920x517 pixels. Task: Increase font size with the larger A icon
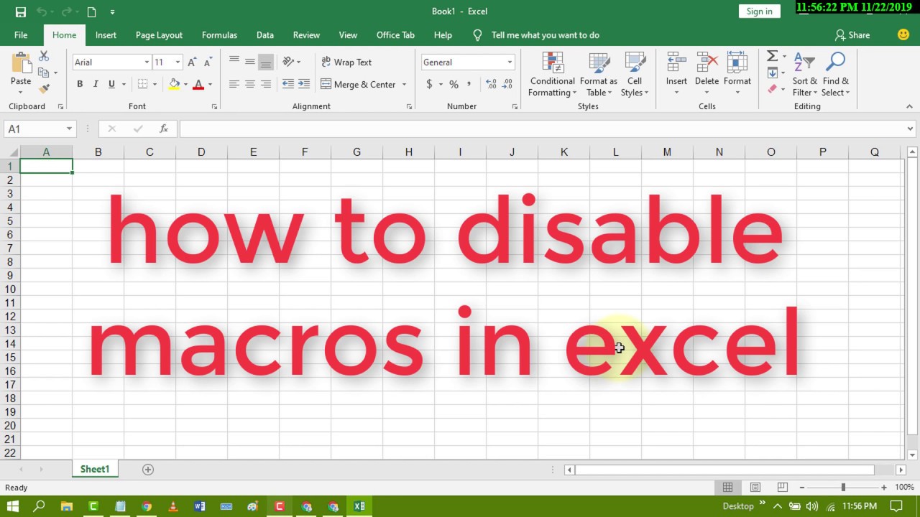pos(192,62)
